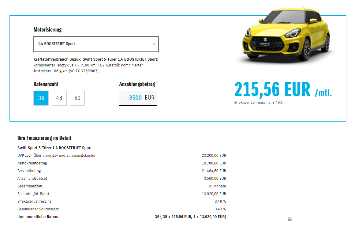Click the value 13.920,00 EUR in Restrate row

(x=214, y=194)
